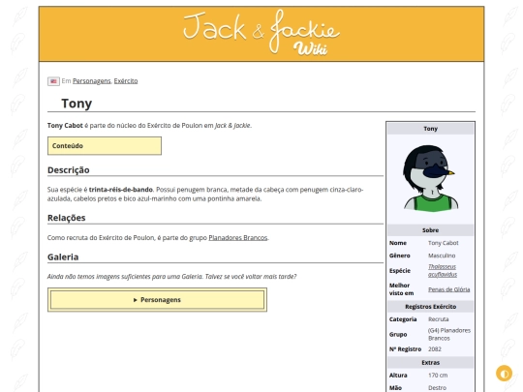Click the small triangle beside Personagens
The width and height of the screenshot is (523, 392).
click(135, 300)
